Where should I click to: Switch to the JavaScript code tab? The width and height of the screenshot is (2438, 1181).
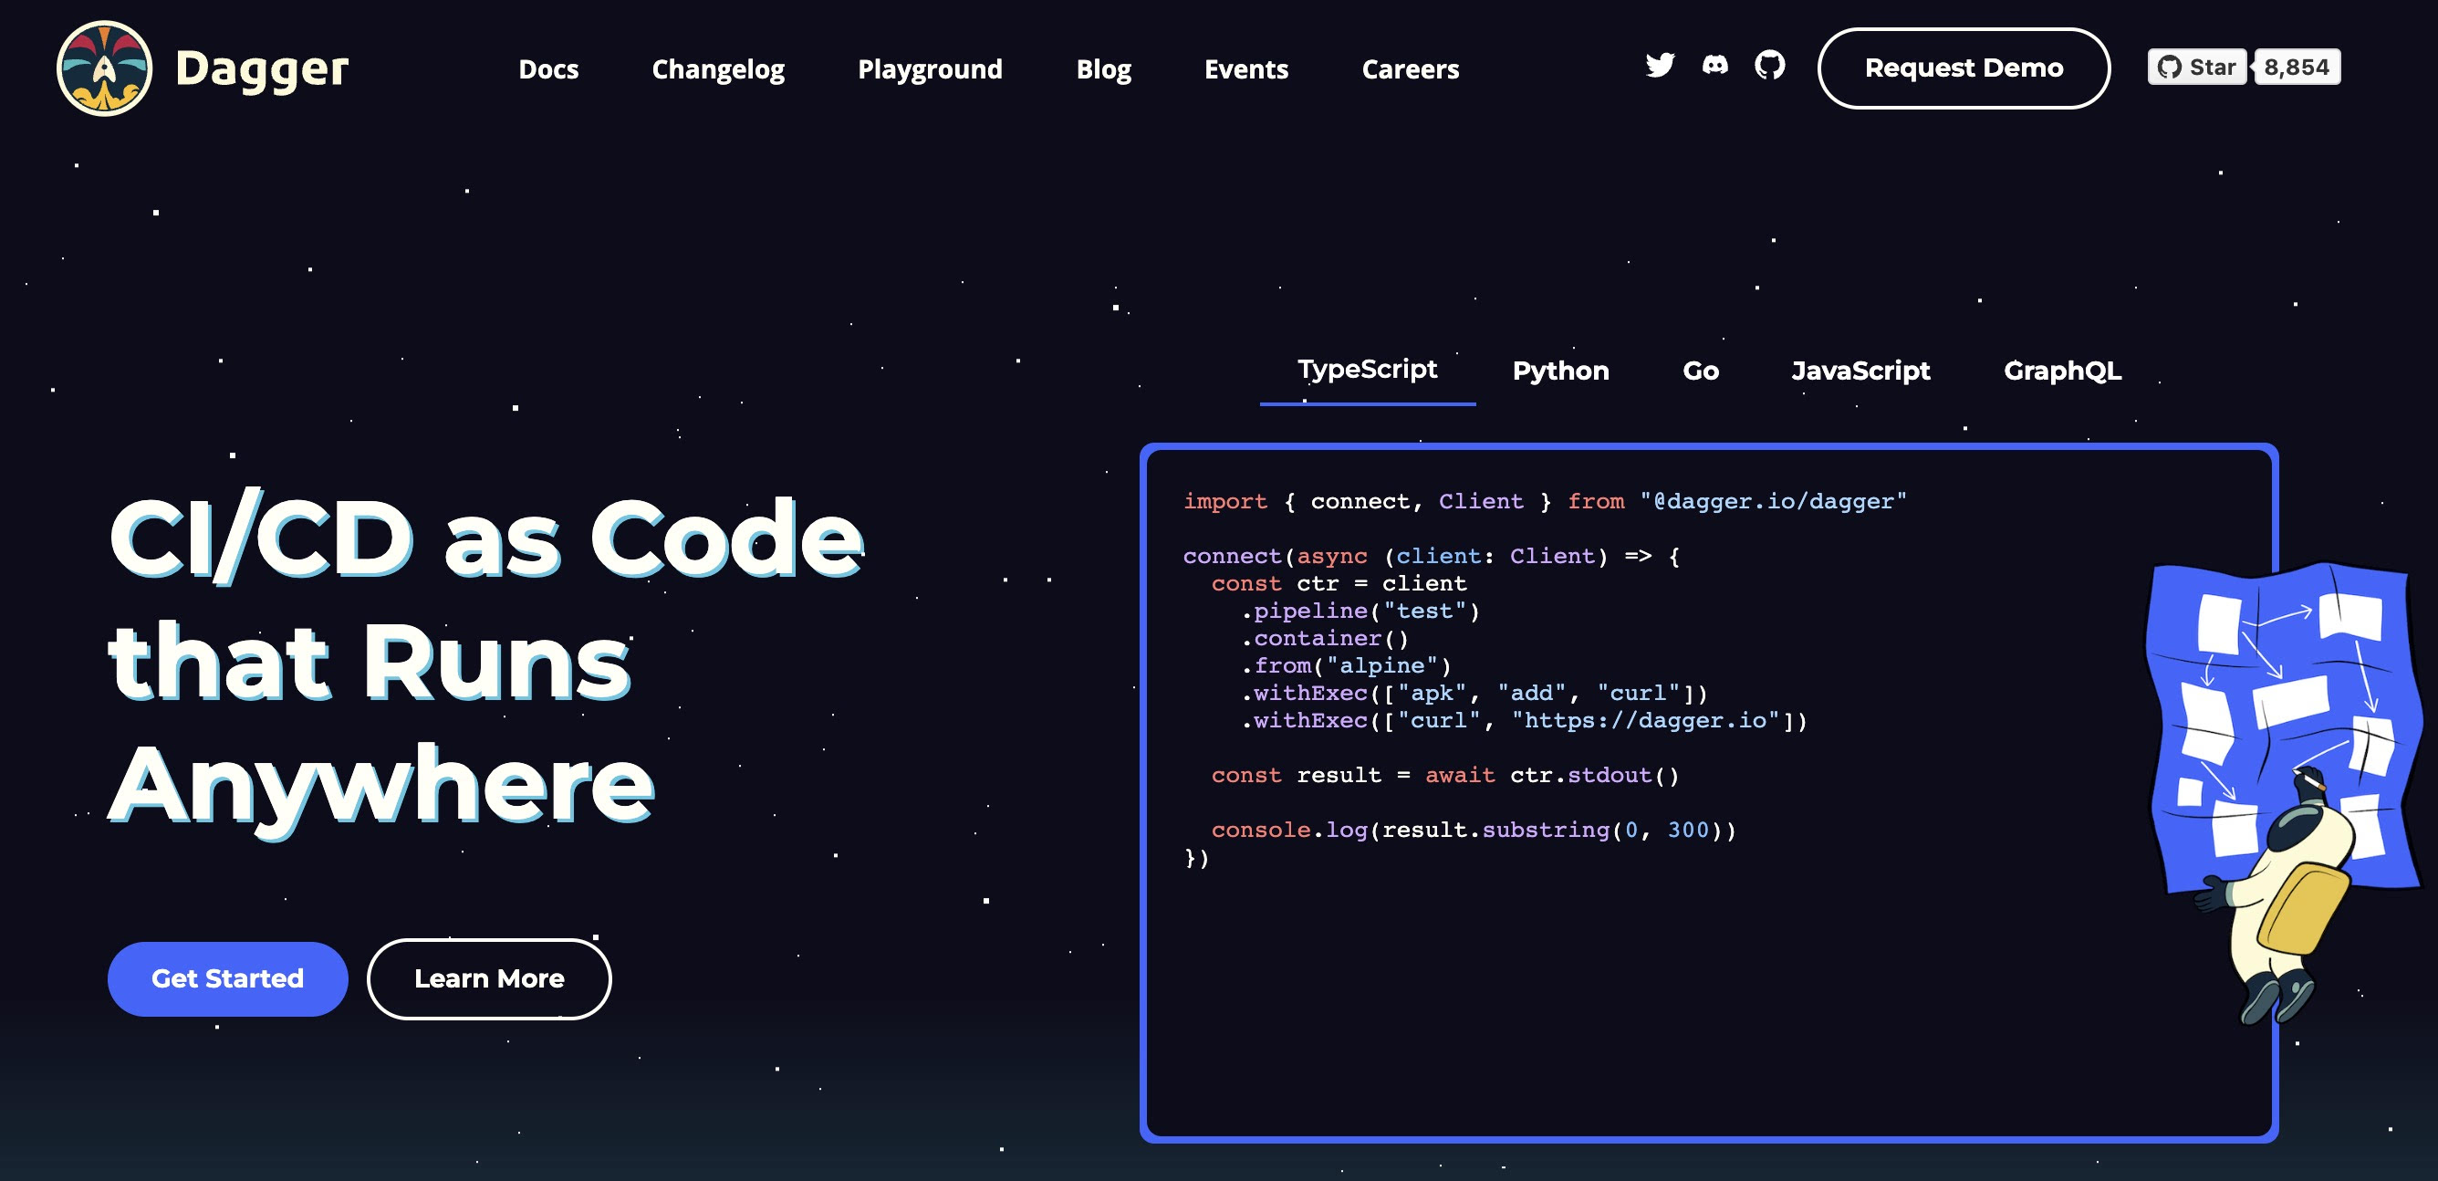[x=1860, y=370]
